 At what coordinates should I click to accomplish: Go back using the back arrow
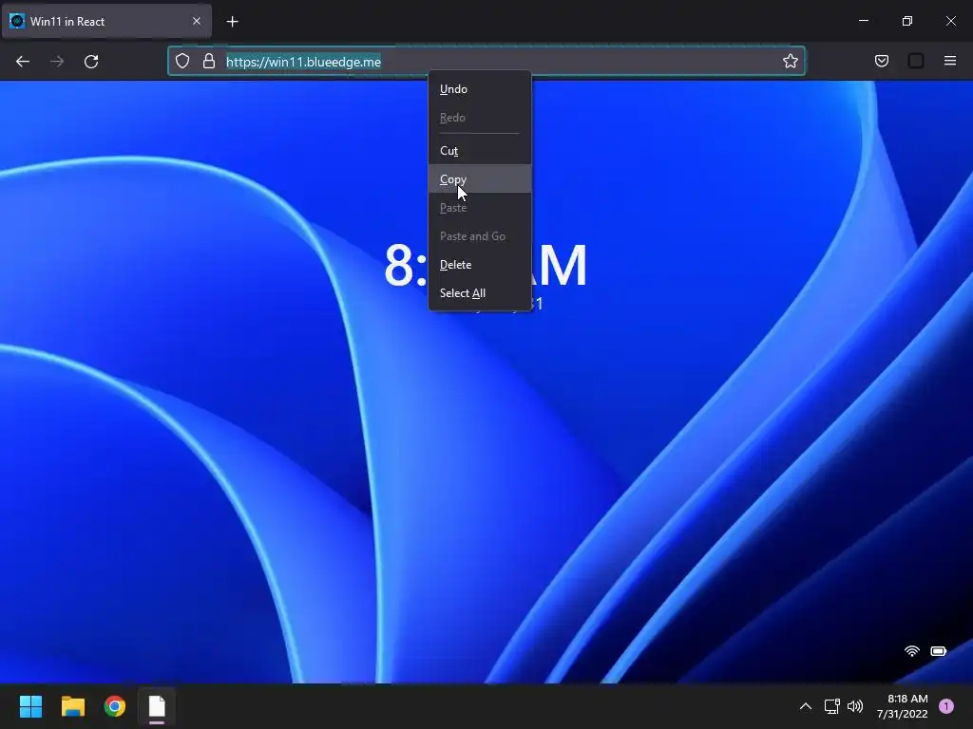point(23,62)
